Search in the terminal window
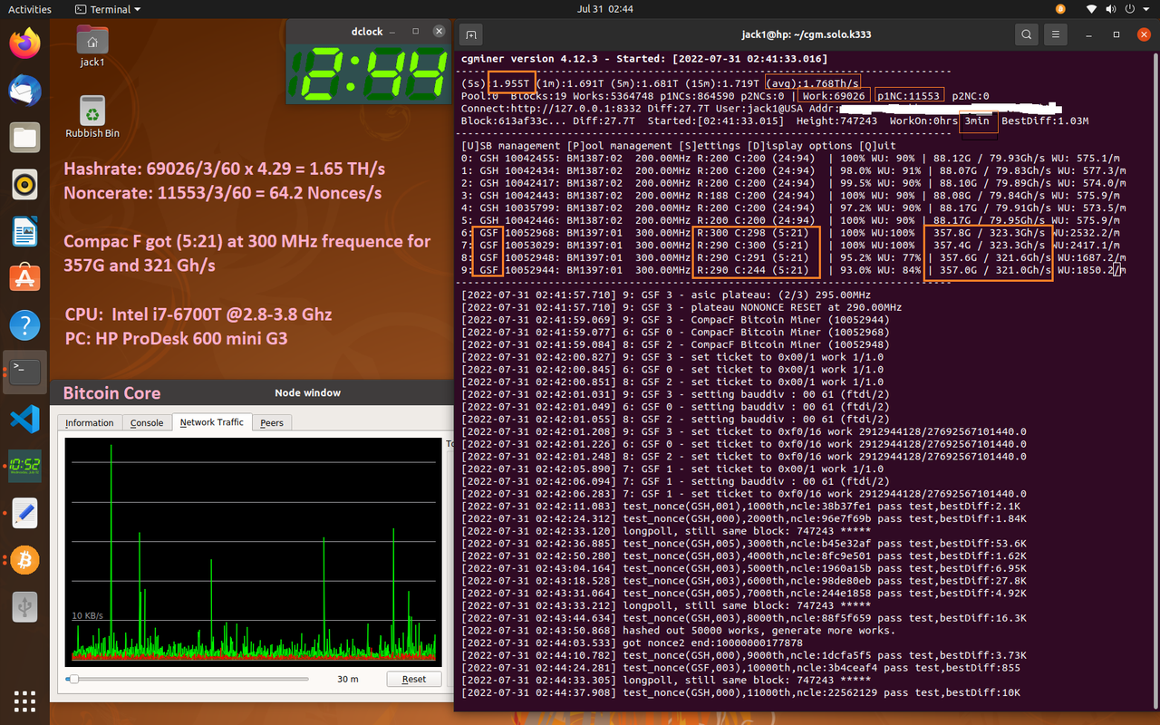Viewport: 1160px width, 725px height. (1026, 34)
